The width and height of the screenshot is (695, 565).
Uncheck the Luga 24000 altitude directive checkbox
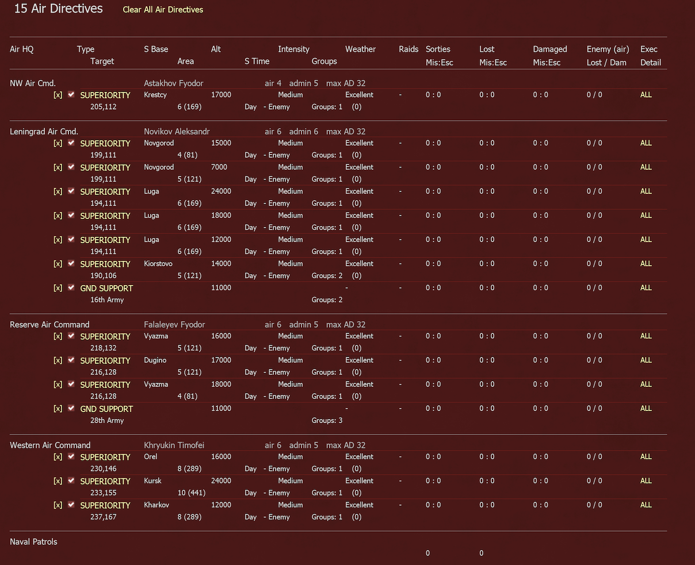point(71,191)
